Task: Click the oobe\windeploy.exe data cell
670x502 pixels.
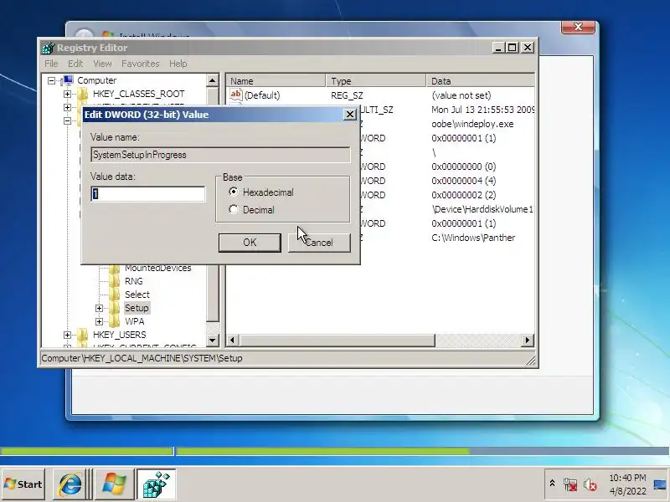Action: (472, 124)
